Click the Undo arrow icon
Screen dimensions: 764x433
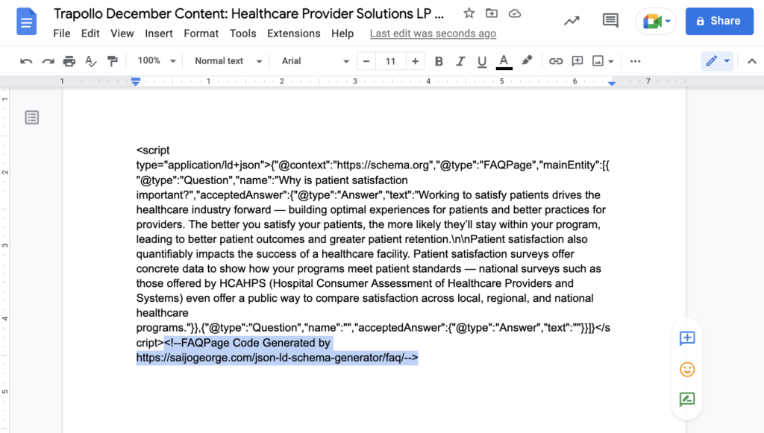click(x=27, y=61)
